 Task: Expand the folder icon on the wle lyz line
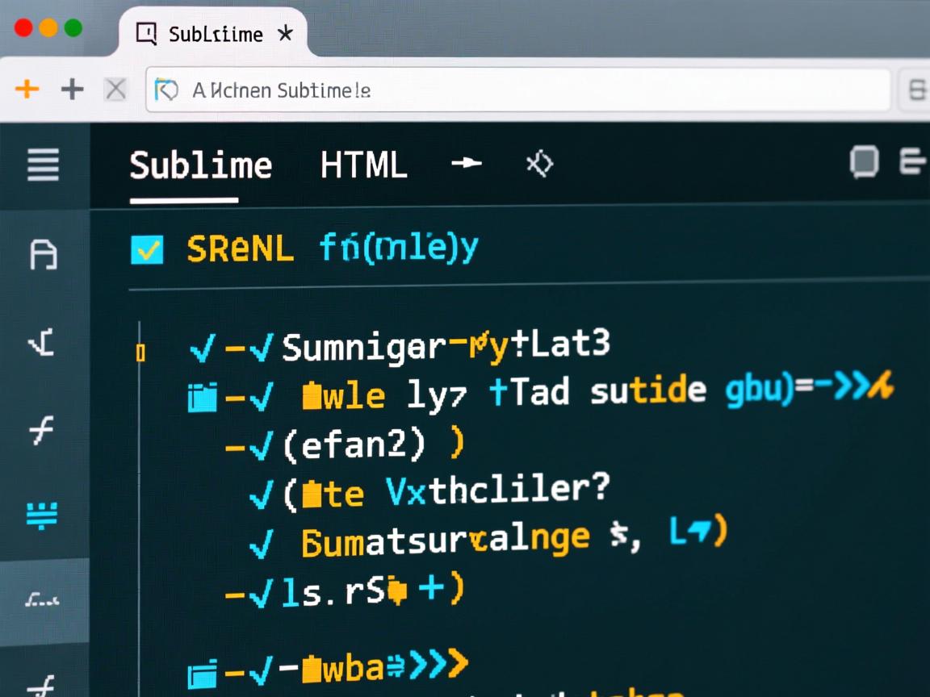tap(202, 397)
